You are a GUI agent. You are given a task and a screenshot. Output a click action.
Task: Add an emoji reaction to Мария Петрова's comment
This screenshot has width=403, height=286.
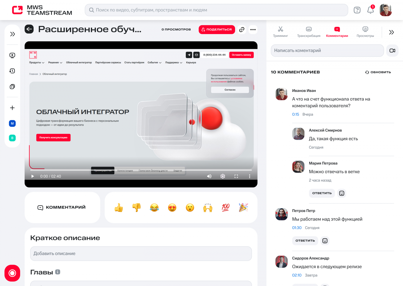(342, 193)
